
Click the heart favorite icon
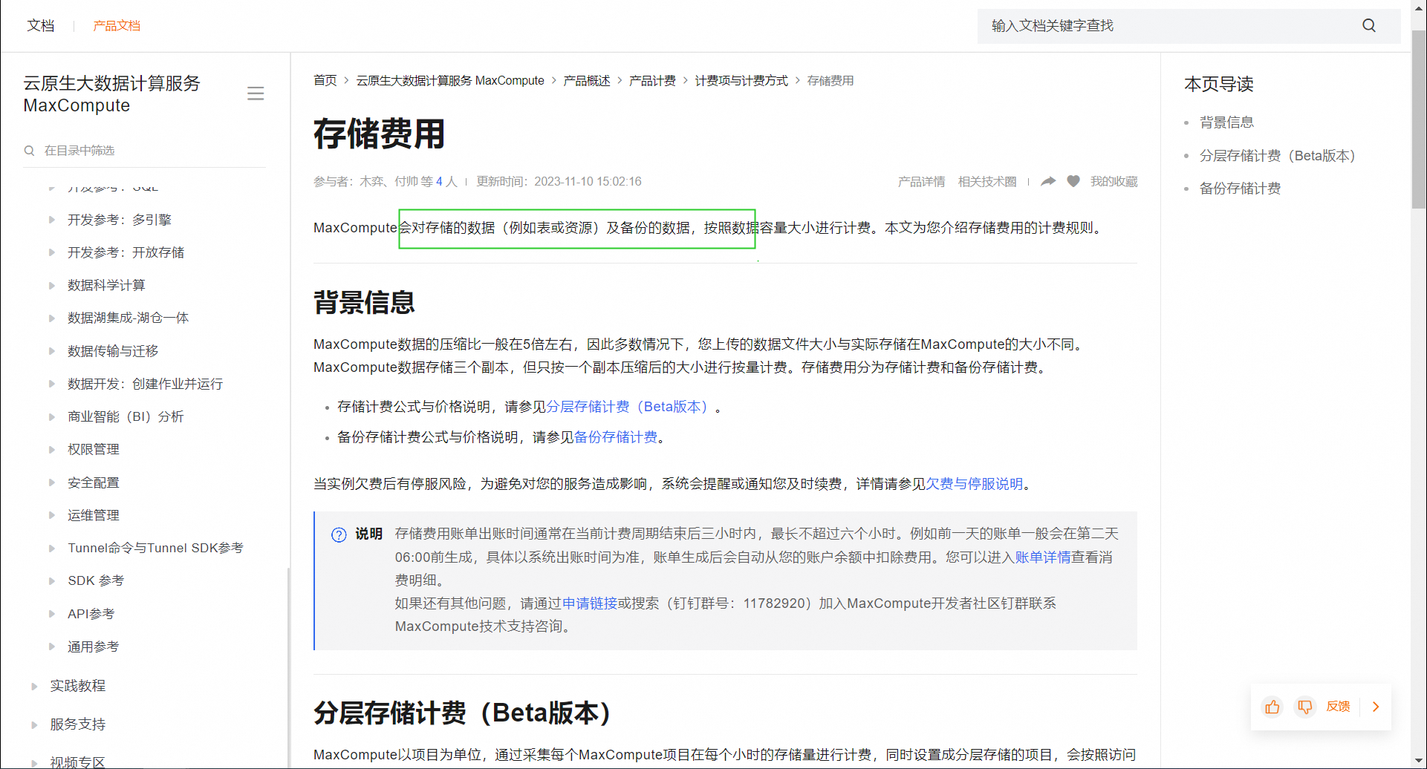[x=1073, y=181]
